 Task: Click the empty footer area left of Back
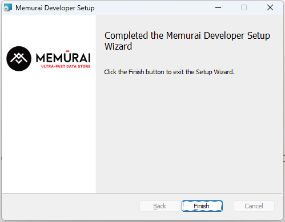pyautogui.click(x=70, y=206)
